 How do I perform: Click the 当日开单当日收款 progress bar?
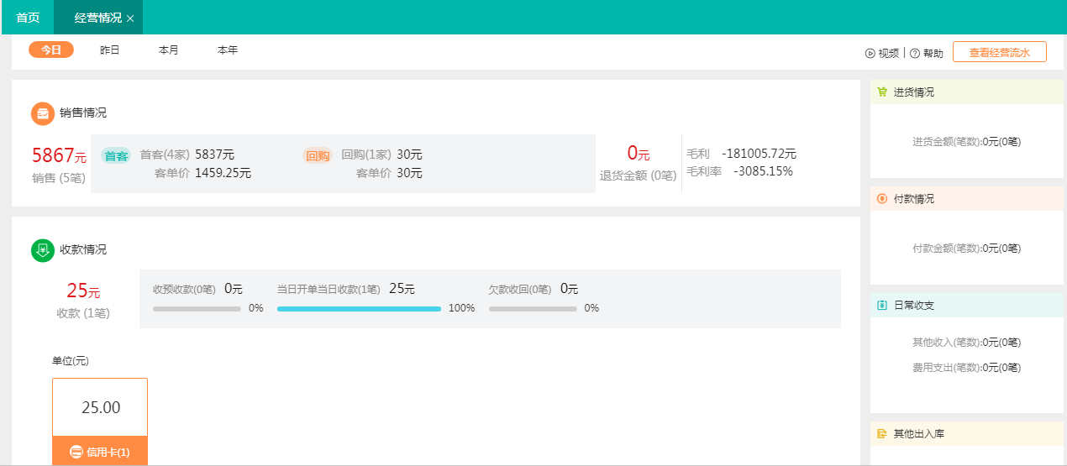[359, 309]
